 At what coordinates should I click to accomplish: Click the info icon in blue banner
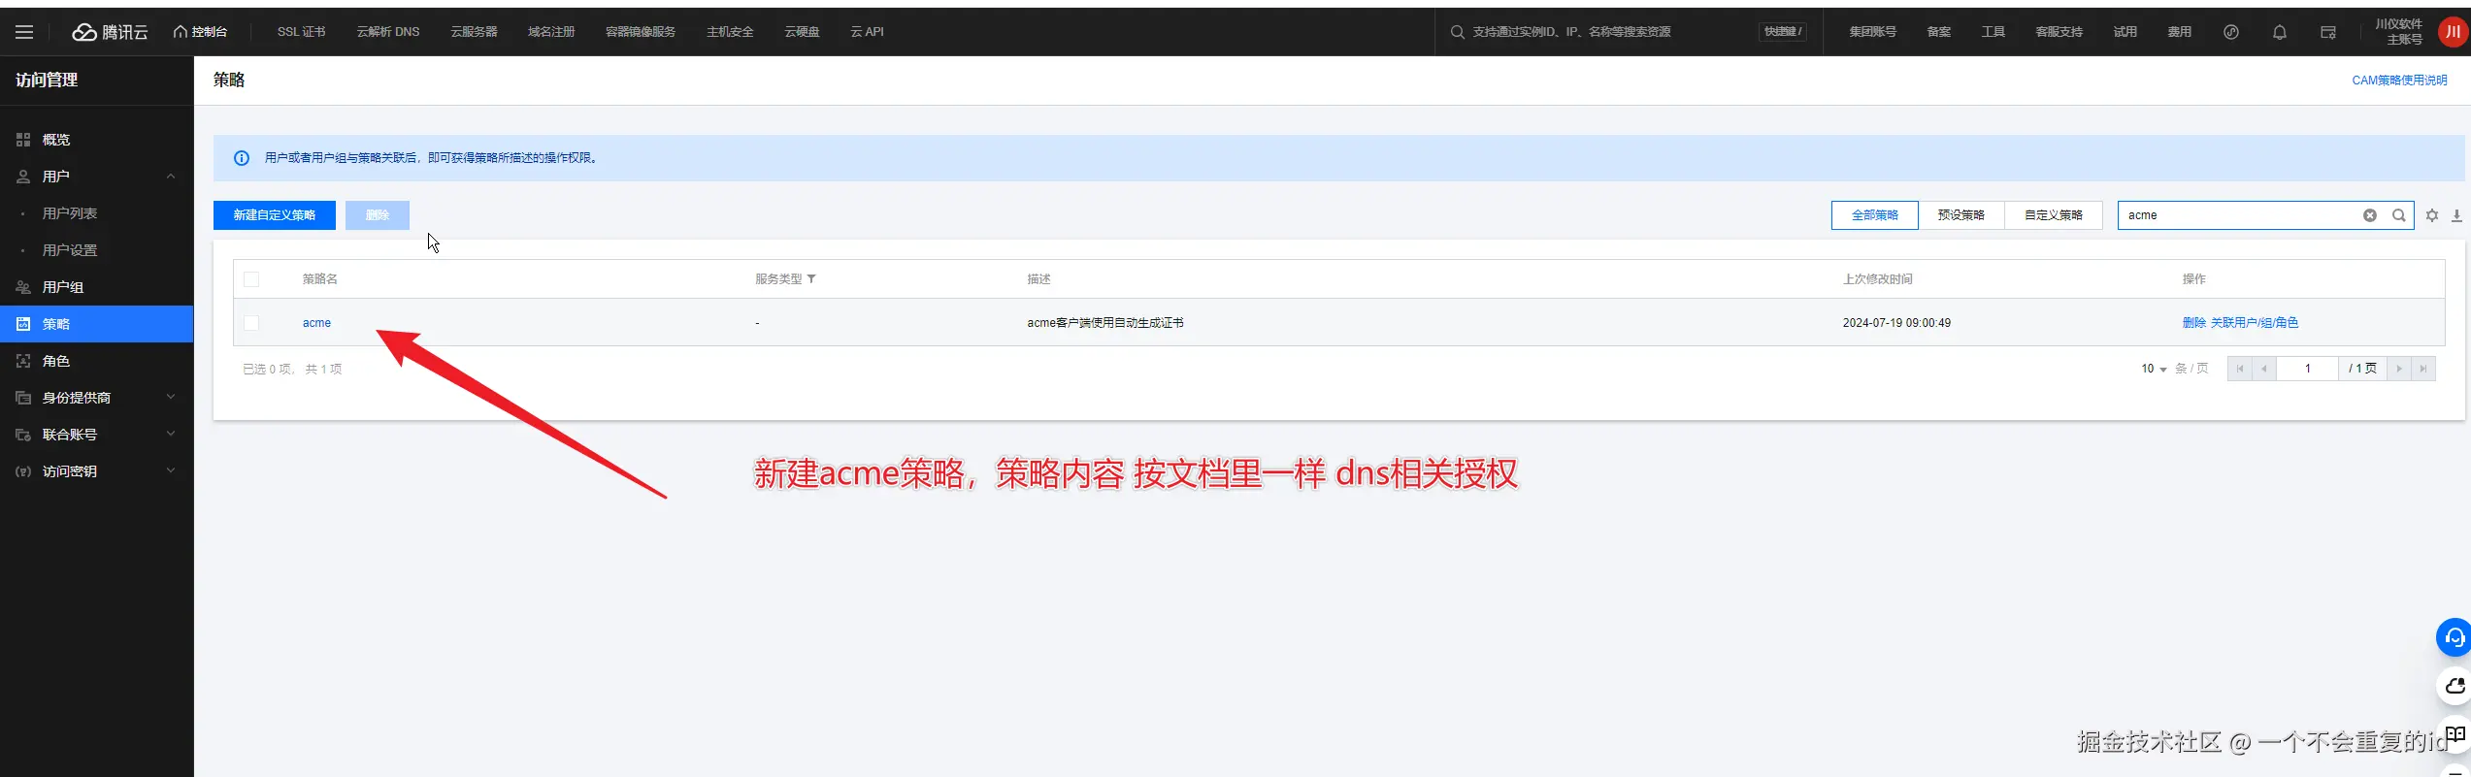(x=242, y=158)
